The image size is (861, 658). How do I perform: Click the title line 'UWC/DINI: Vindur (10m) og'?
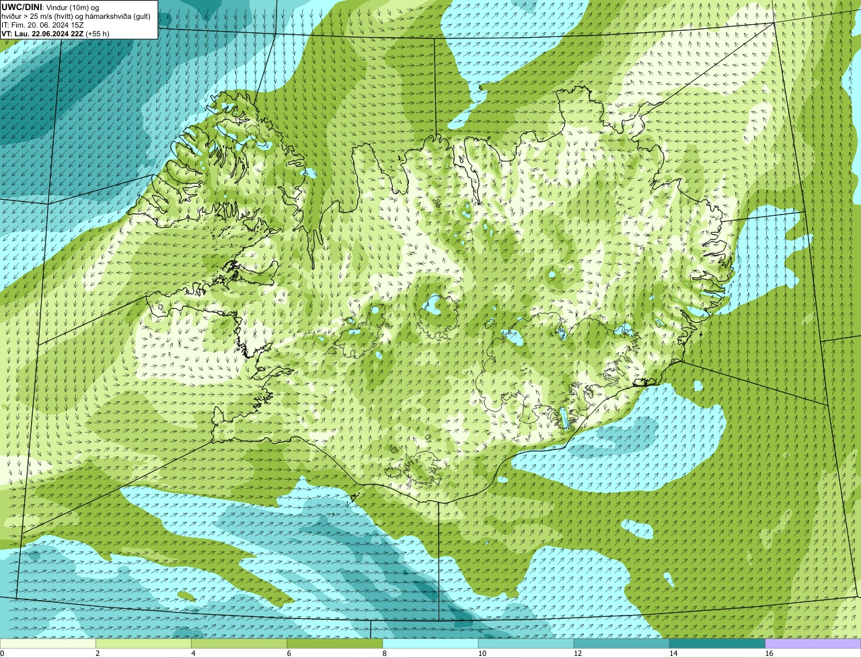pyautogui.click(x=50, y=7)
